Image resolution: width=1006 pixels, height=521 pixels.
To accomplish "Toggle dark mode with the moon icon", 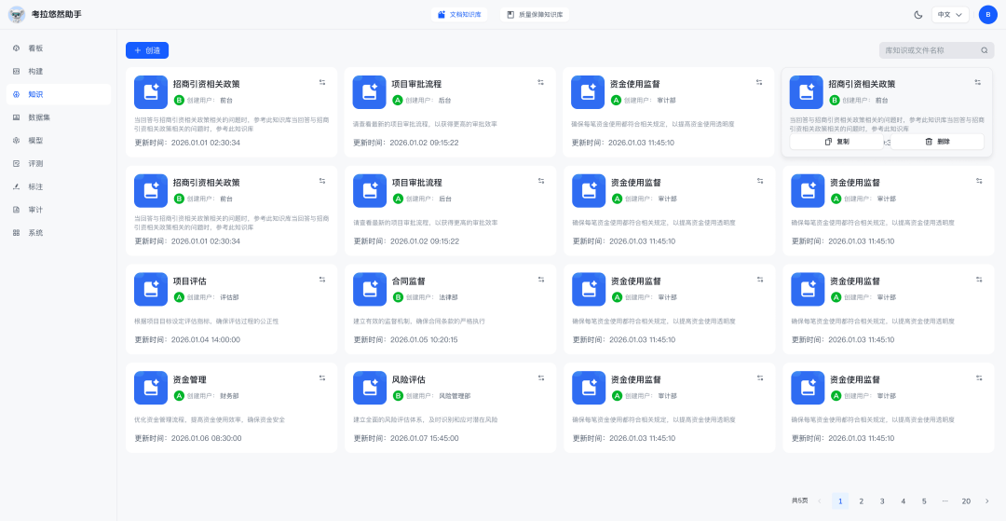I will point(918,15).
